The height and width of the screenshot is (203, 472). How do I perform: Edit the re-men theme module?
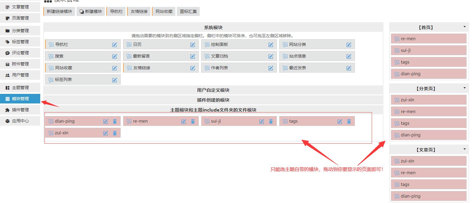184,121
